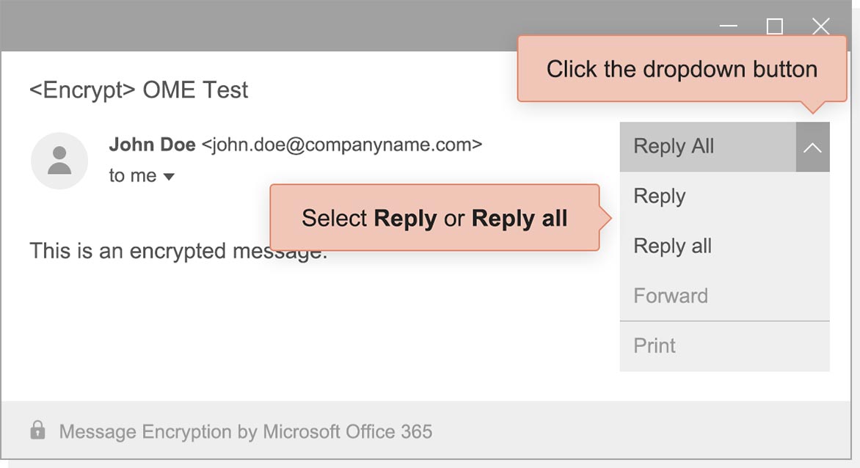
Task: Click the "Select Reply or Reply all" callout
Action: (x=434, y=219)
